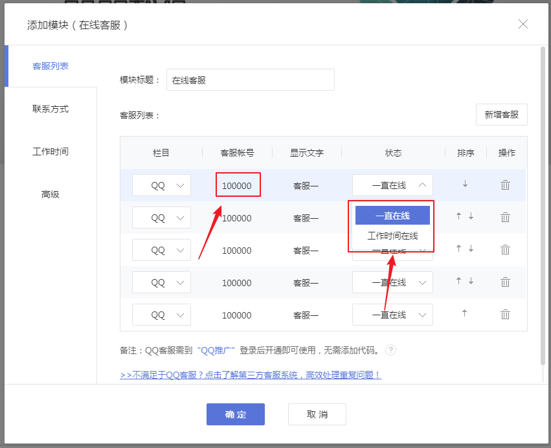Viewport: 551px width, 448px height.
Task: Click the 100000 account cell in the fourth row
Action: 237,282
